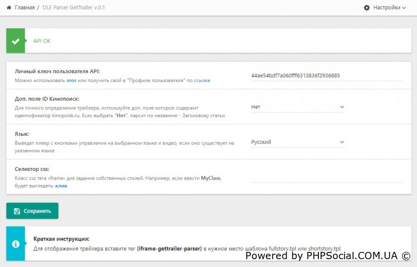Open the Kinopoisk ID field dropdown
The image size is (417, 267).
point(297,107)
